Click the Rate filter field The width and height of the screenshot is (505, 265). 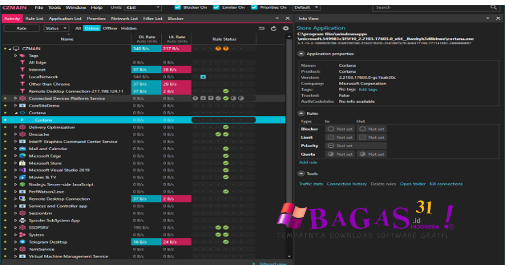tap(22, 28)
